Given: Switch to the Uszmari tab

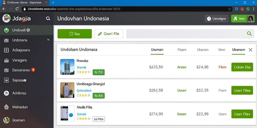Looking at the screenshot, I should pos(157,50).
